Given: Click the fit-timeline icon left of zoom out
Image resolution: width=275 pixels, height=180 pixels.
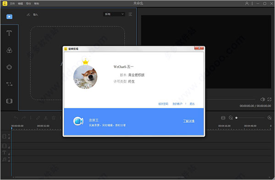Looking at the screenshot, I should [x=223, y=118].
